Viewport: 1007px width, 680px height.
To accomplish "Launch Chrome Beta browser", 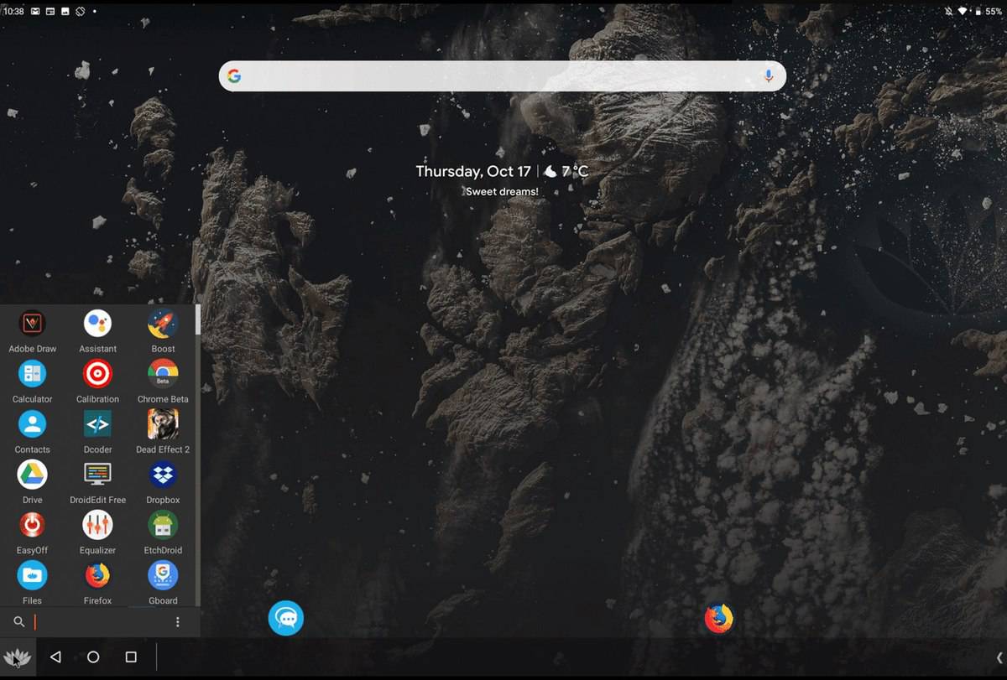I will coord(163,374).
